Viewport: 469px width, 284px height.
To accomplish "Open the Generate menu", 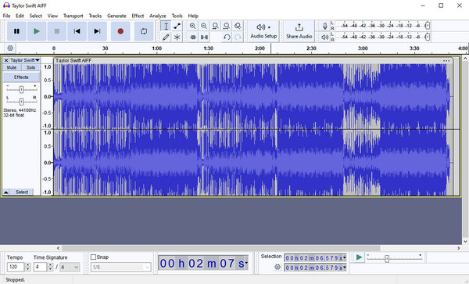I will 116,16.
